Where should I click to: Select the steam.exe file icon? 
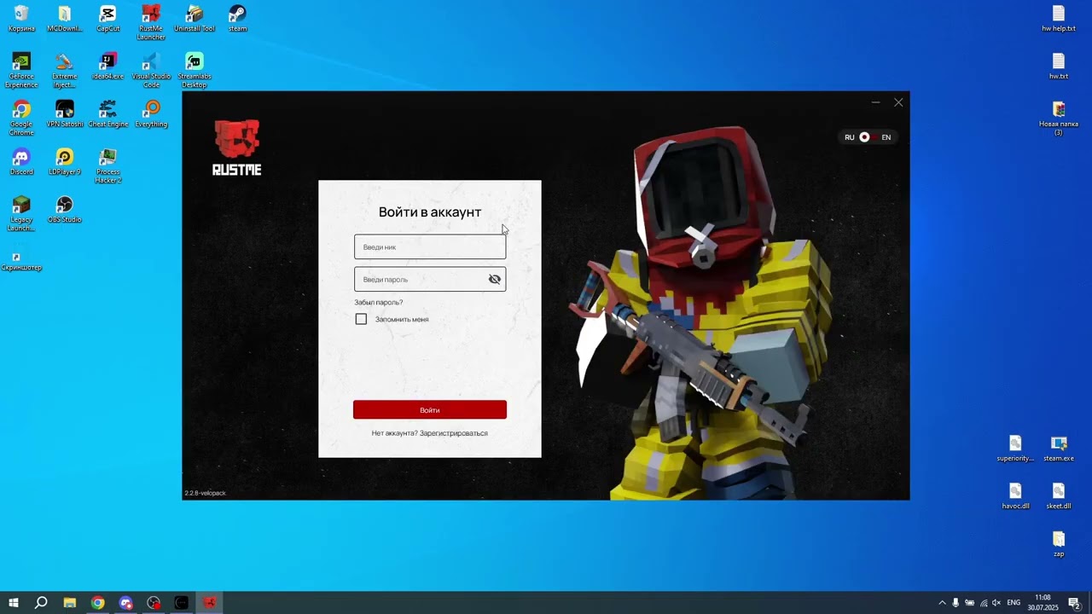click(x=1059, y=449)
